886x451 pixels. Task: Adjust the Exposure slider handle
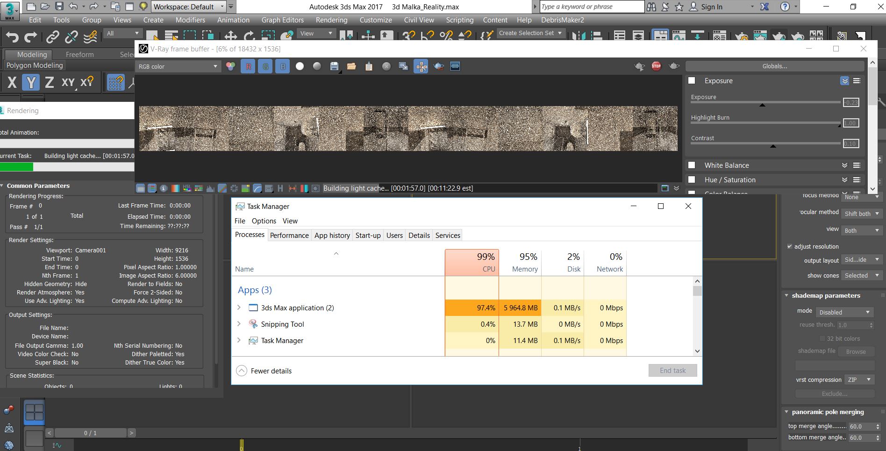(x=762, y=105)
